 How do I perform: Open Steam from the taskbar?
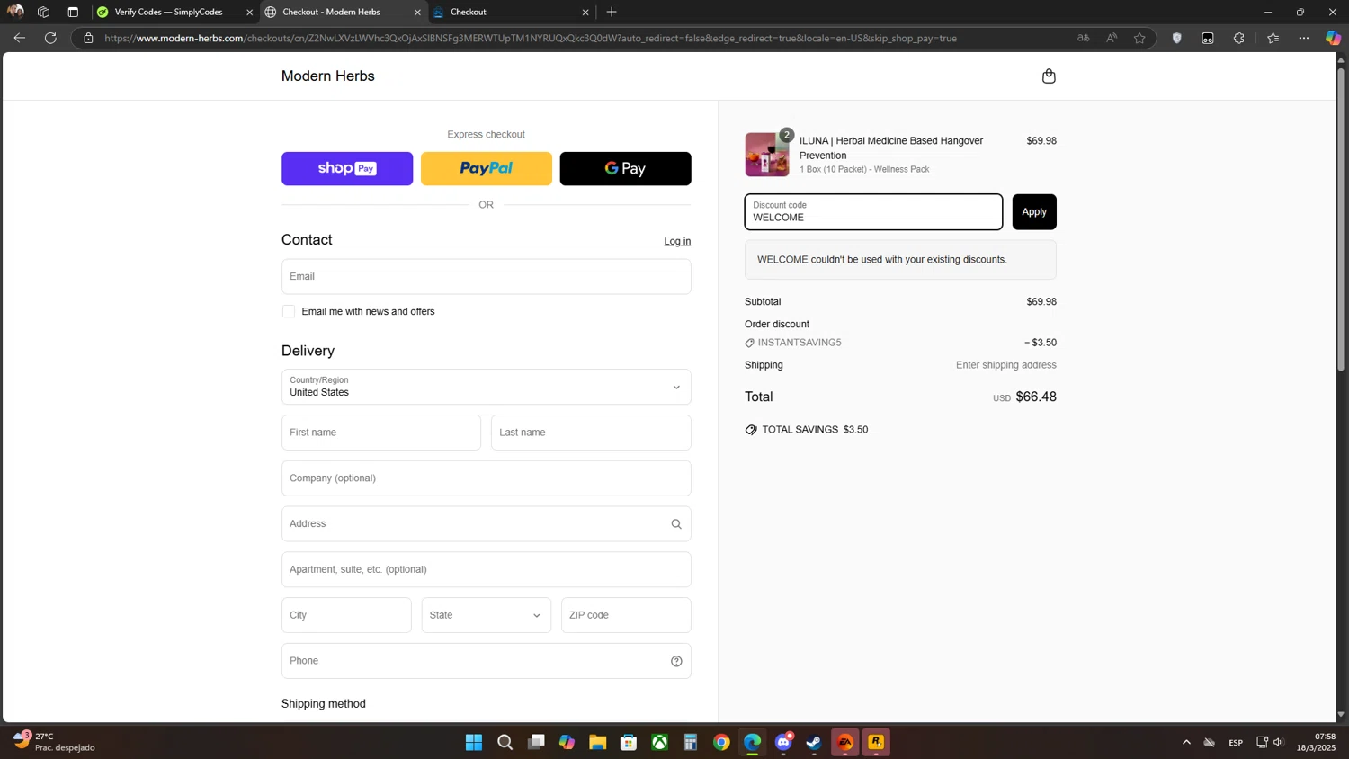[814, 742]
